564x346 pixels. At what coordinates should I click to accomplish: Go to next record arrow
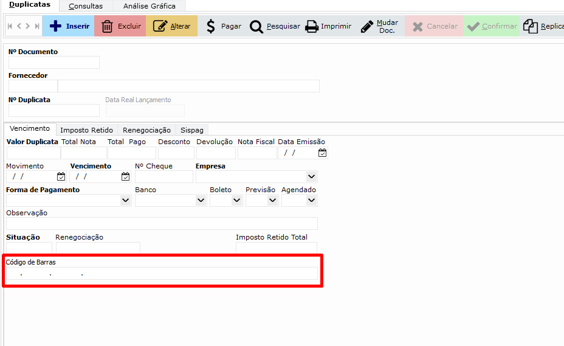pyautogui.click(x=28, y=26)
